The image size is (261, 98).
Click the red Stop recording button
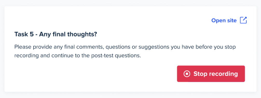coord(211,74)
